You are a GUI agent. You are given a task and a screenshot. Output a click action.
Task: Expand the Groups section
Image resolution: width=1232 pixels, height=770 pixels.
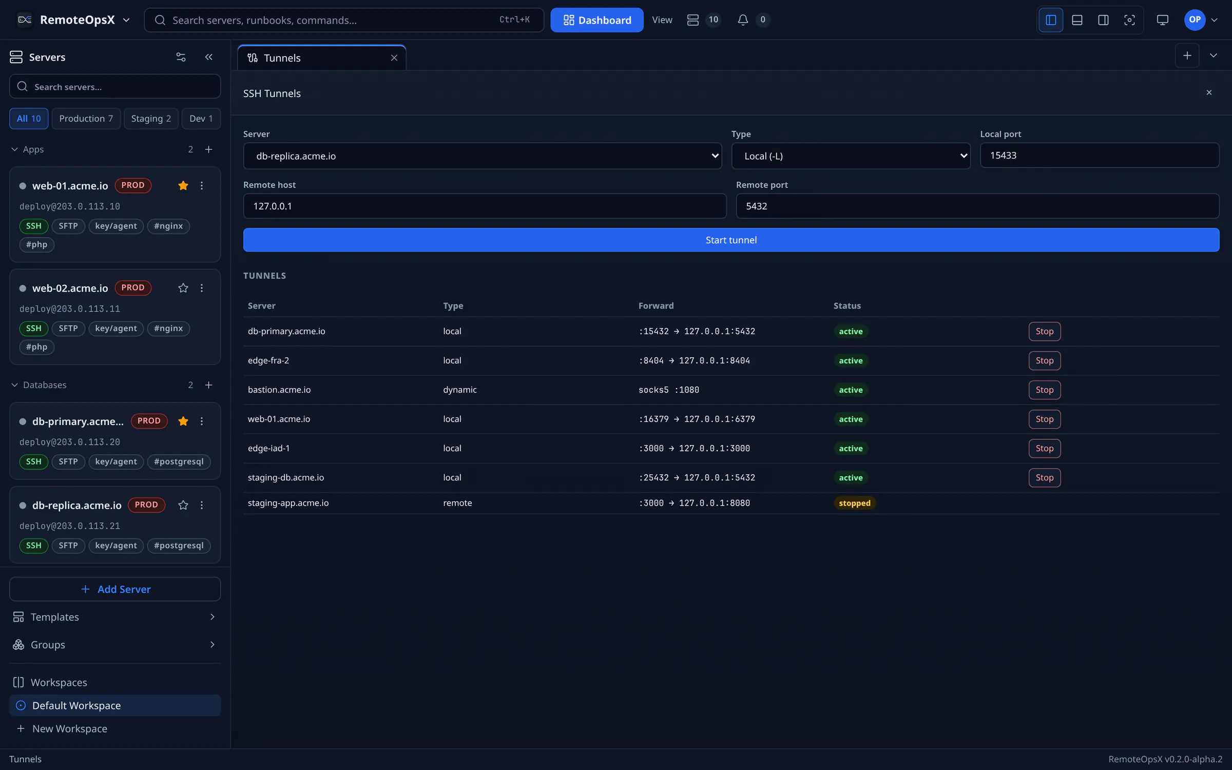click(115, 645)
